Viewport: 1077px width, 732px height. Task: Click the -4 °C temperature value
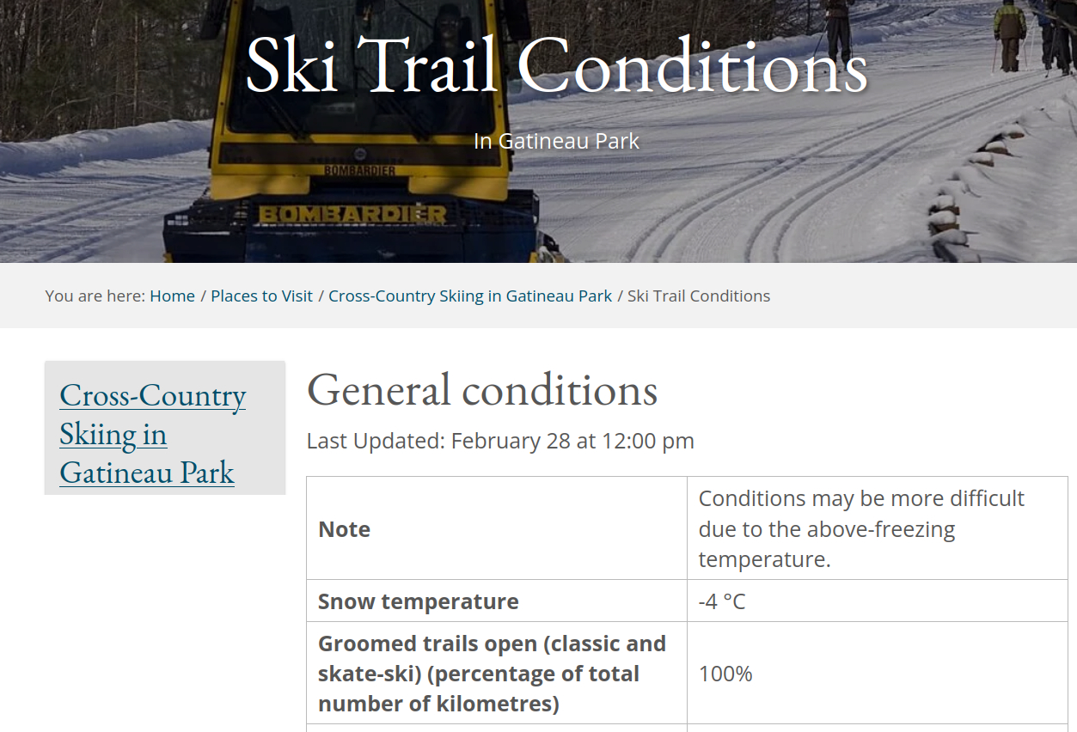point(722,601)
